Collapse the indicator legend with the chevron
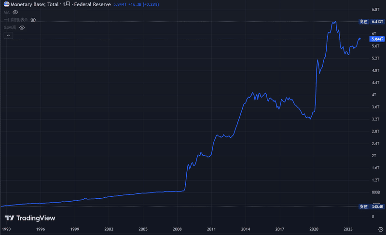This screenshot has width=386, height=235. (x=8, y=35)
